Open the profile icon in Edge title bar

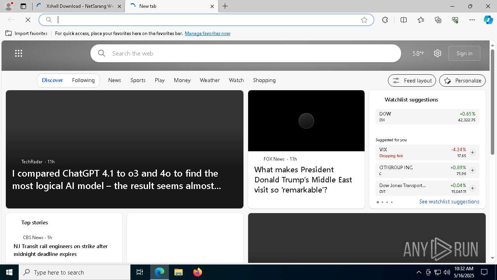coord(9,6)
